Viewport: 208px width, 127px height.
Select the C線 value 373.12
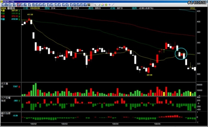point(15,16)
